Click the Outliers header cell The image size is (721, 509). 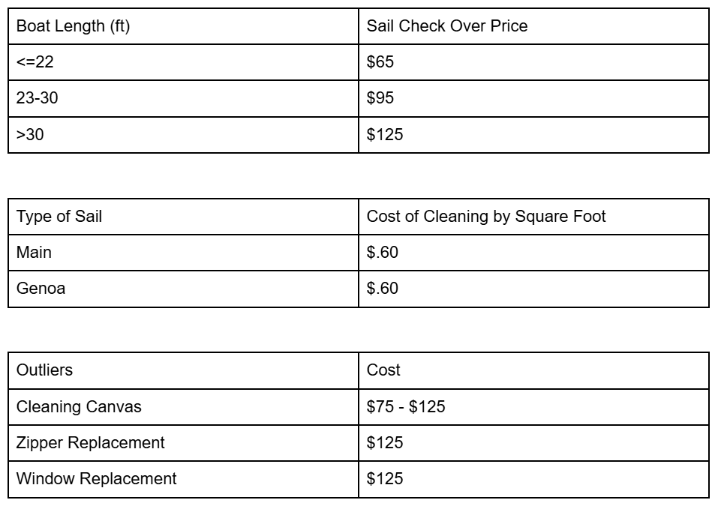(183, 370)
